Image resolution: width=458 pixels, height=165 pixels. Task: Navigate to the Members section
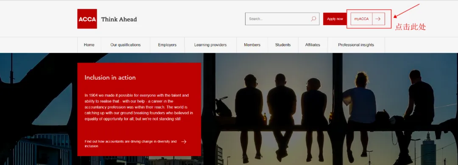[x=252, y=45]
